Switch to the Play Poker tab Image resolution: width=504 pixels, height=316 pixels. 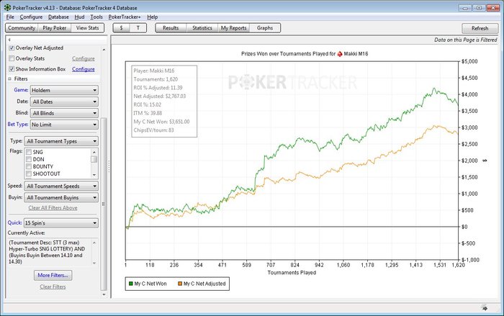[x=54, y=28]
